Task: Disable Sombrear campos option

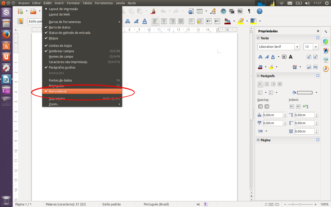Action: click(61, 51)
